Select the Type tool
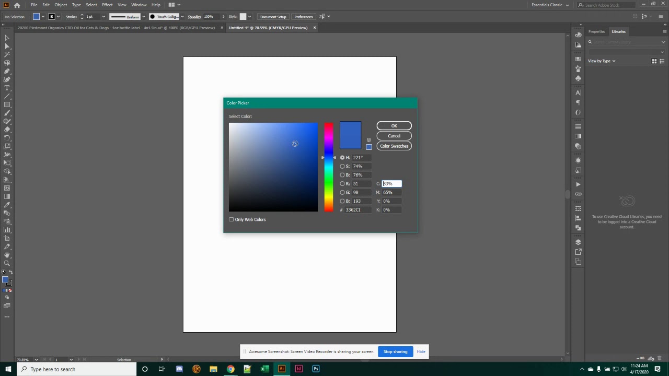Image resolution: width=669 pixels, height=376 pixels. (x=7, y=88)
